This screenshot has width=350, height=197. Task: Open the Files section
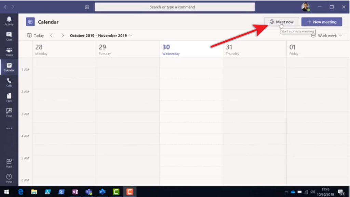(9, 97)
